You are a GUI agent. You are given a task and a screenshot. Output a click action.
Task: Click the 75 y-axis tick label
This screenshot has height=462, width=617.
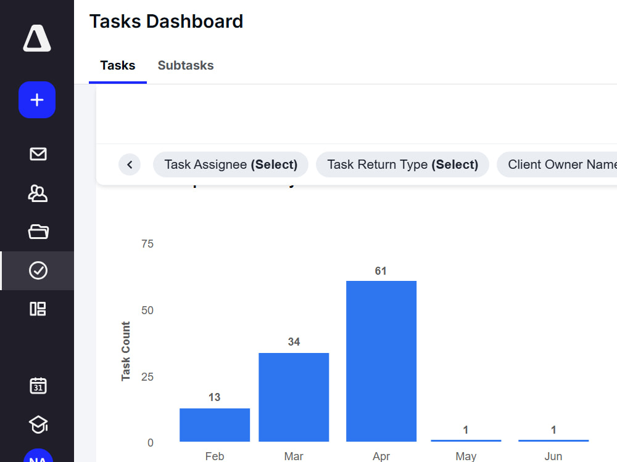pos(147,244)
